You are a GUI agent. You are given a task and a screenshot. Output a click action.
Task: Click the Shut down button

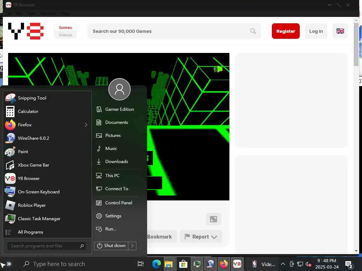pyautogui.click(x=111, y=246)
